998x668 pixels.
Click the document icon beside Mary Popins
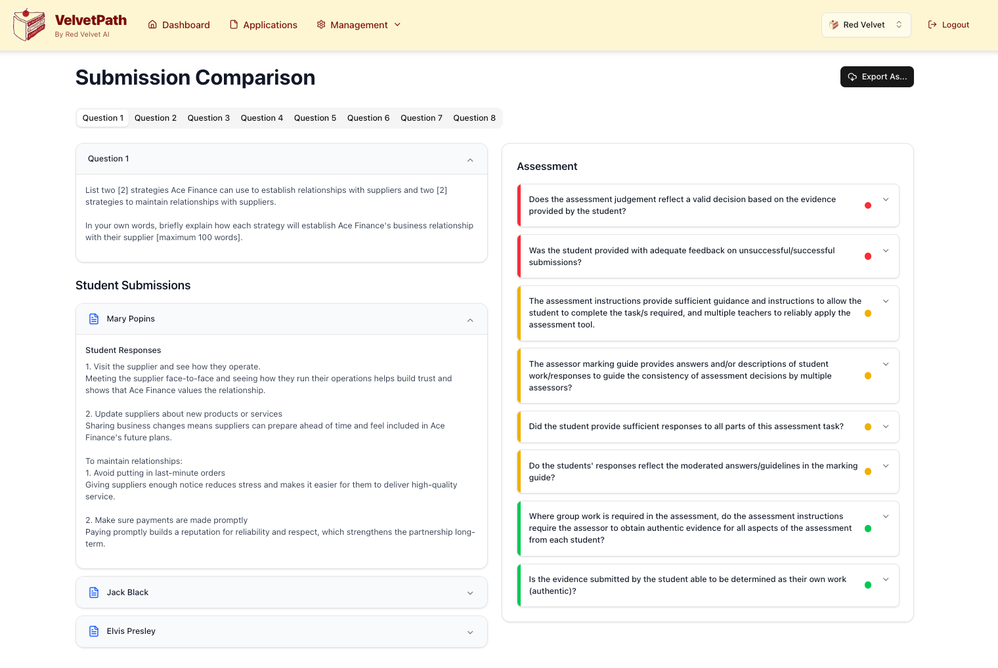click(x=94, y=318)
